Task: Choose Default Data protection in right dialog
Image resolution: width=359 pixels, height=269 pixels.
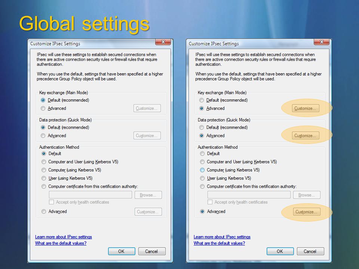Action: tap(202, 127)
